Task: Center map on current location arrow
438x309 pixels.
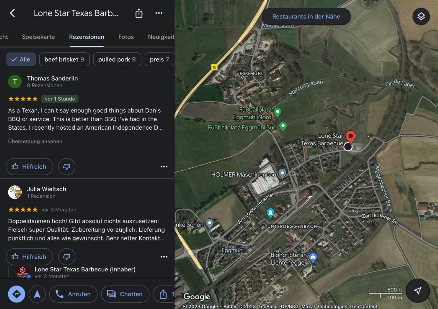Action: point(418,291)
